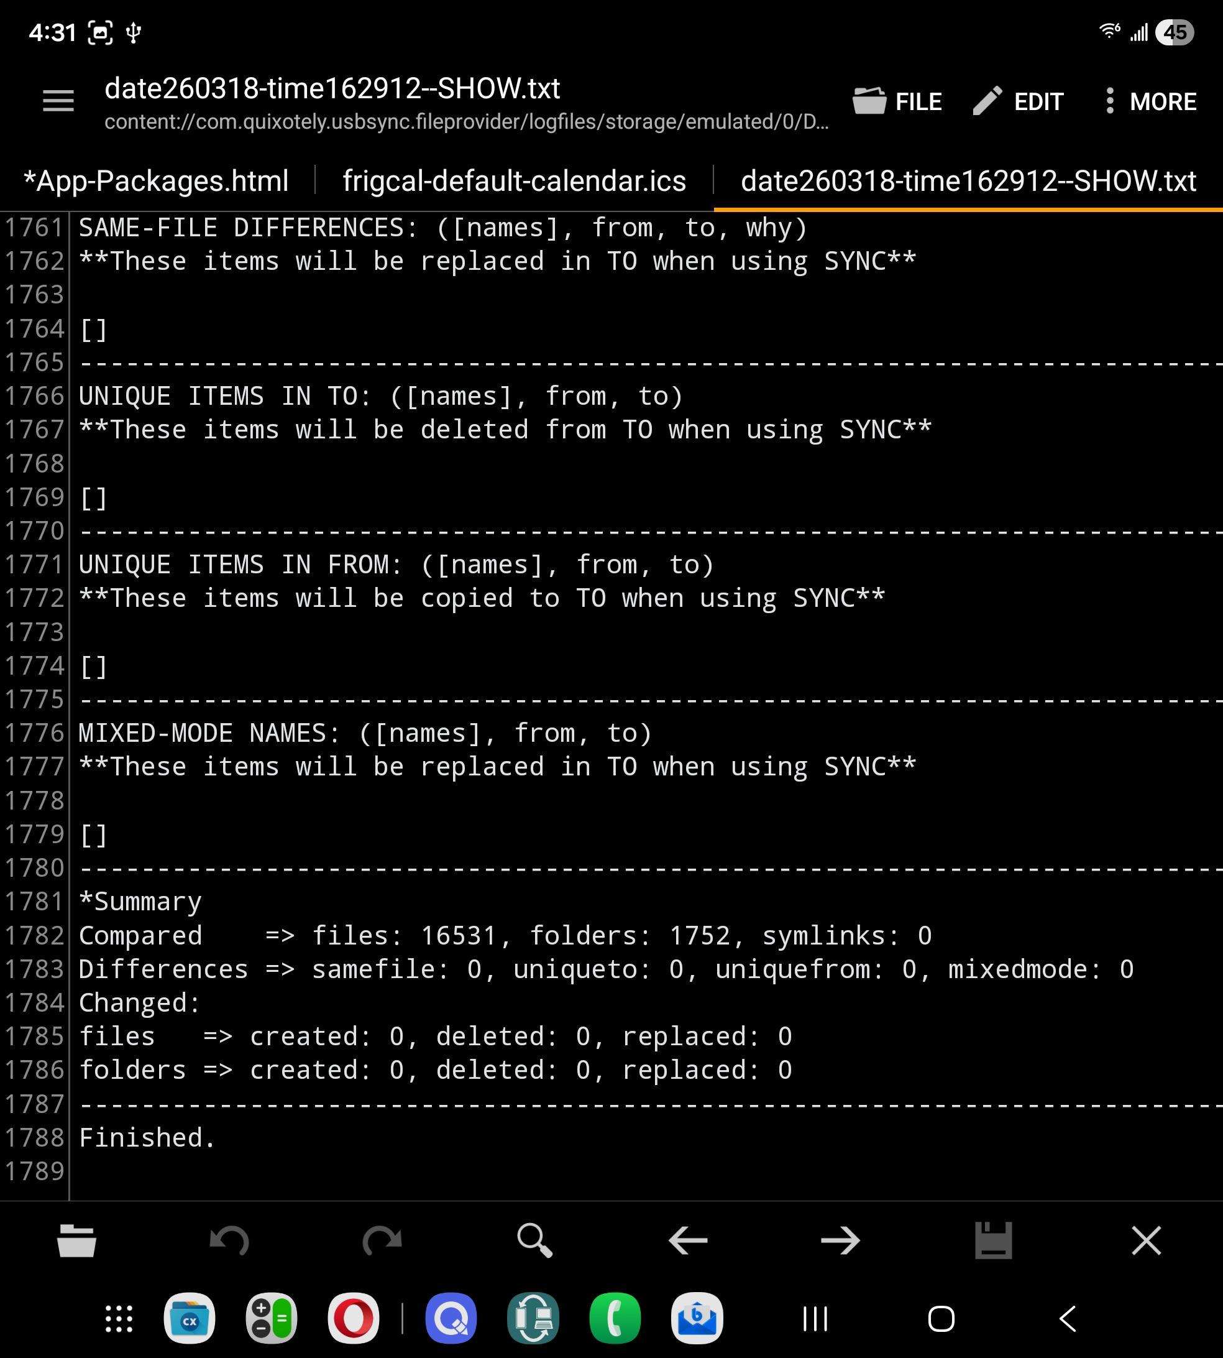Tap the floppy disk save icon
The image size is (1223, 1358).
click(x=993, y=1240)
